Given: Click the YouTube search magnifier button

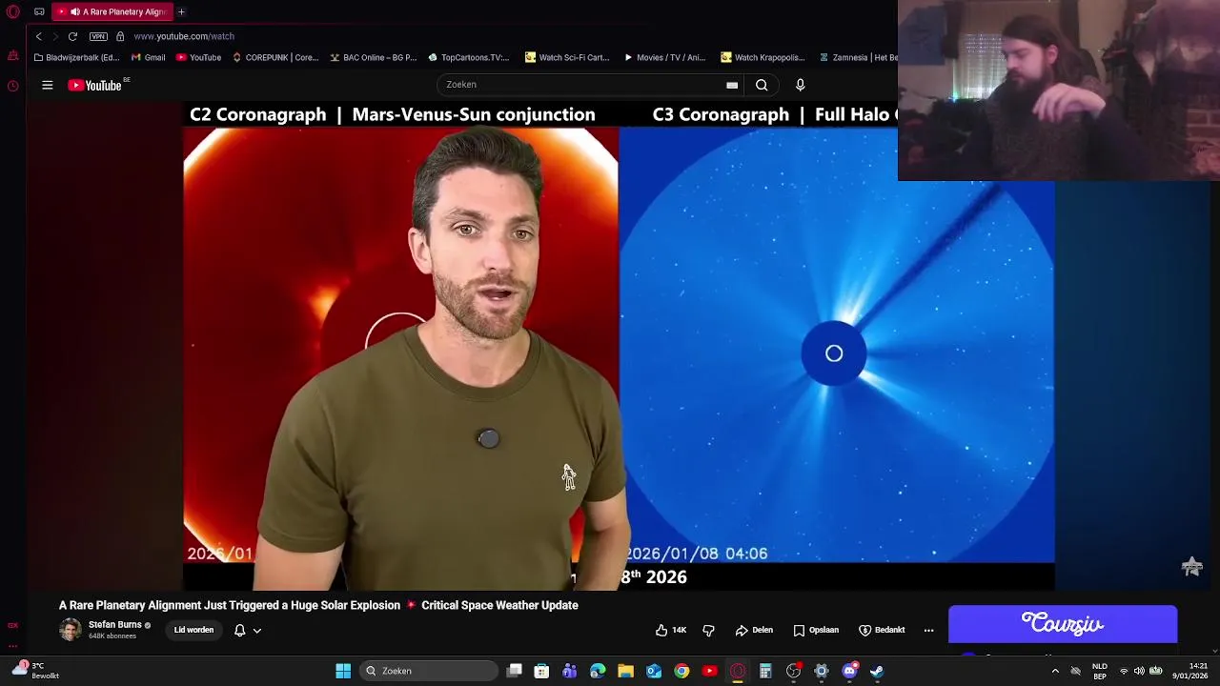Looking at the screenshot, I should coord(762,85).
